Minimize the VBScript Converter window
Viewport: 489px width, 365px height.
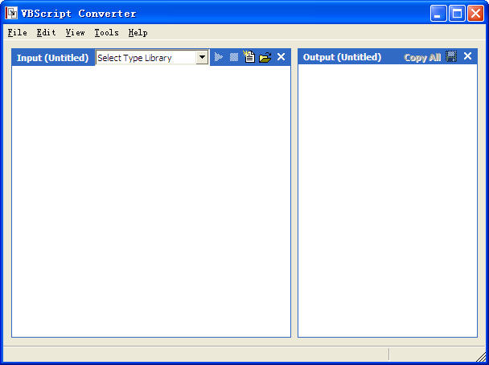[438, 14]
